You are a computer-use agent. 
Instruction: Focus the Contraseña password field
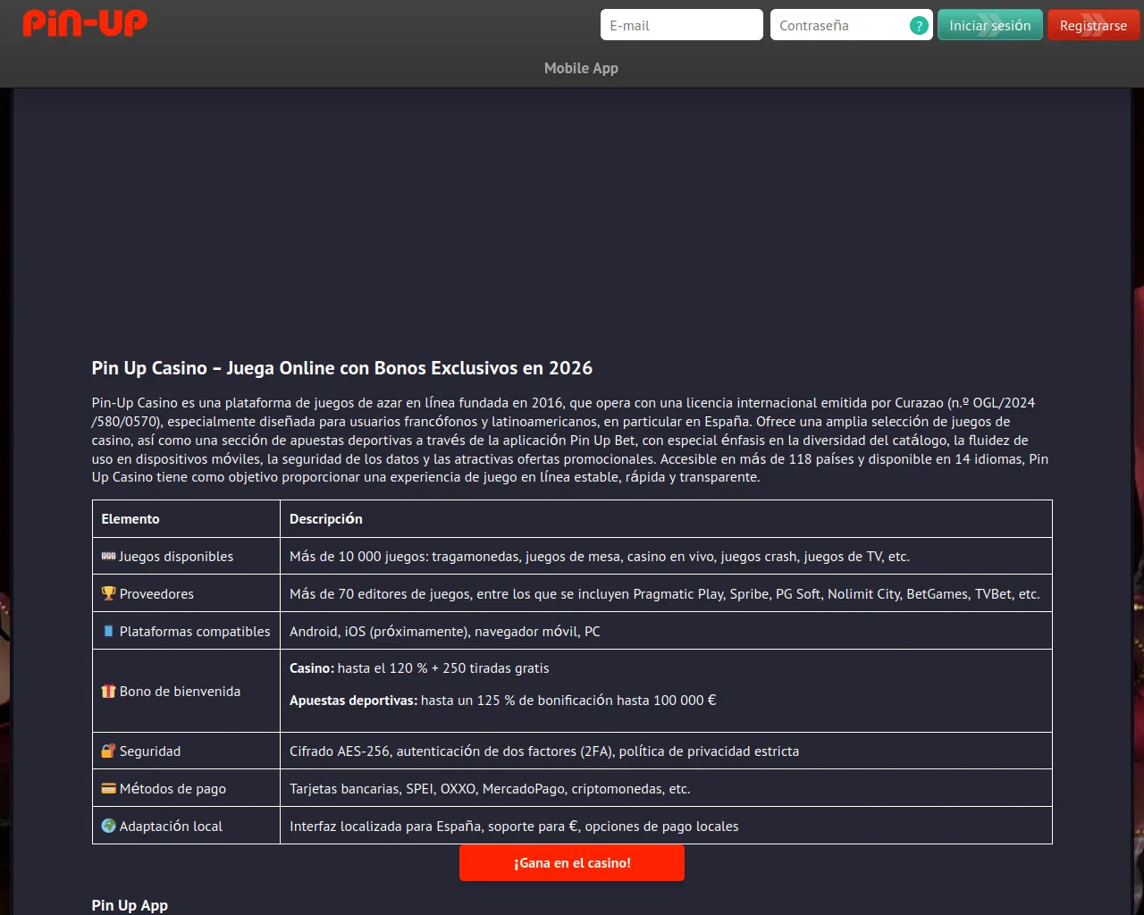(851, 25)
